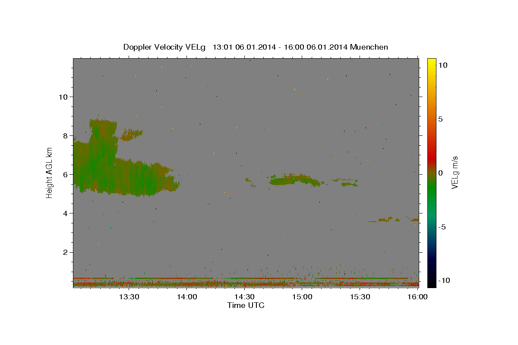
Task: Click the 'VELg m/s' colorbar label
Action: 455,173
